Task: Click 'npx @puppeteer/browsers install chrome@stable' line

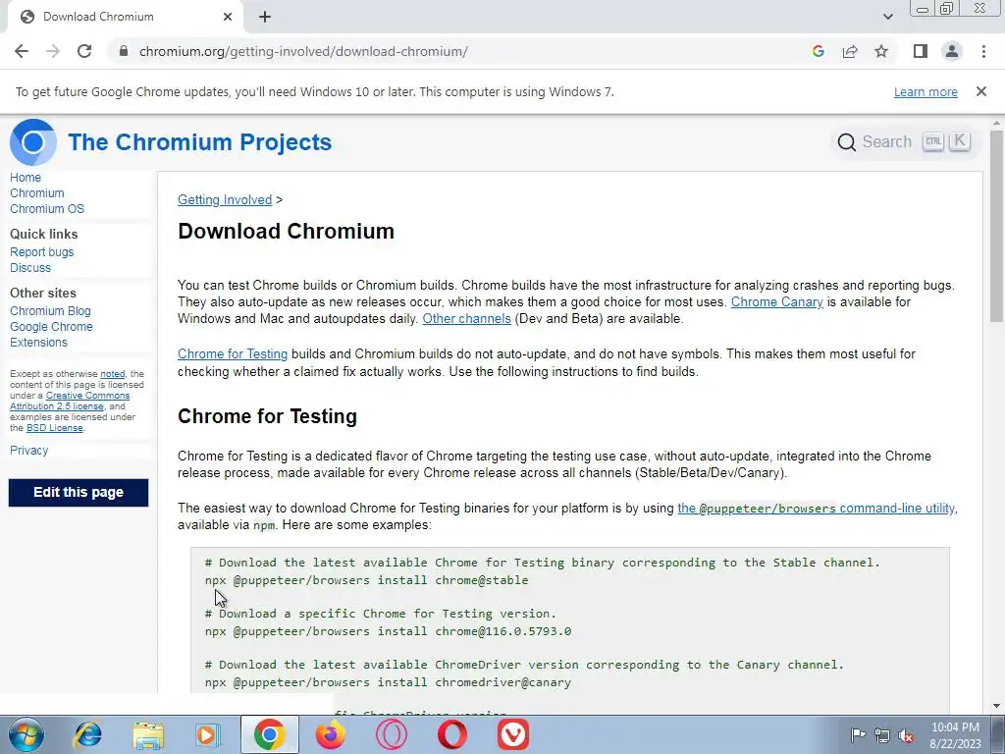Action: [x=367, y=580]
